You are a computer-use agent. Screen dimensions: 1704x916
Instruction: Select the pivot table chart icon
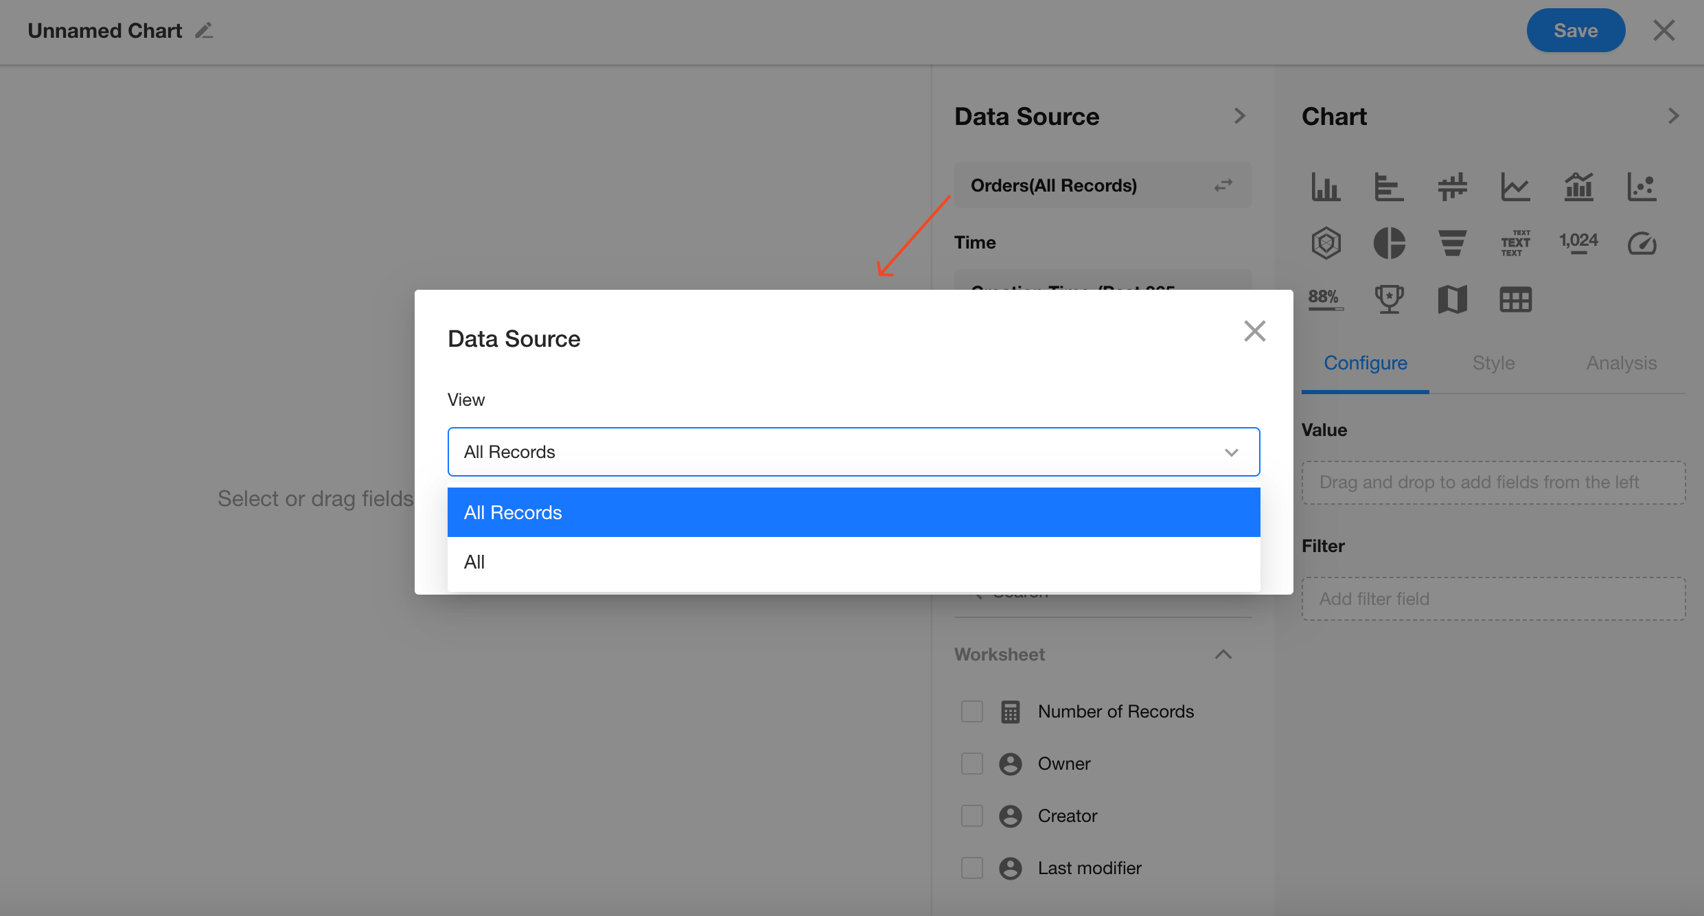(1515, 299)
